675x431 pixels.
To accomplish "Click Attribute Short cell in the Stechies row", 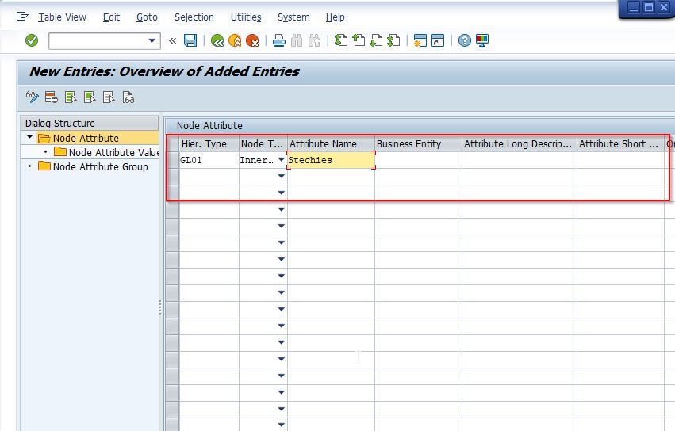I will (620, 160).
